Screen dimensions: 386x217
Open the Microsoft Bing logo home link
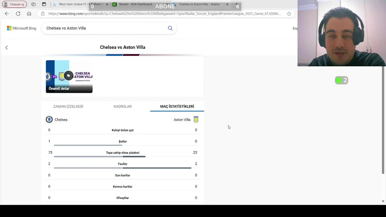pos(21,28)
